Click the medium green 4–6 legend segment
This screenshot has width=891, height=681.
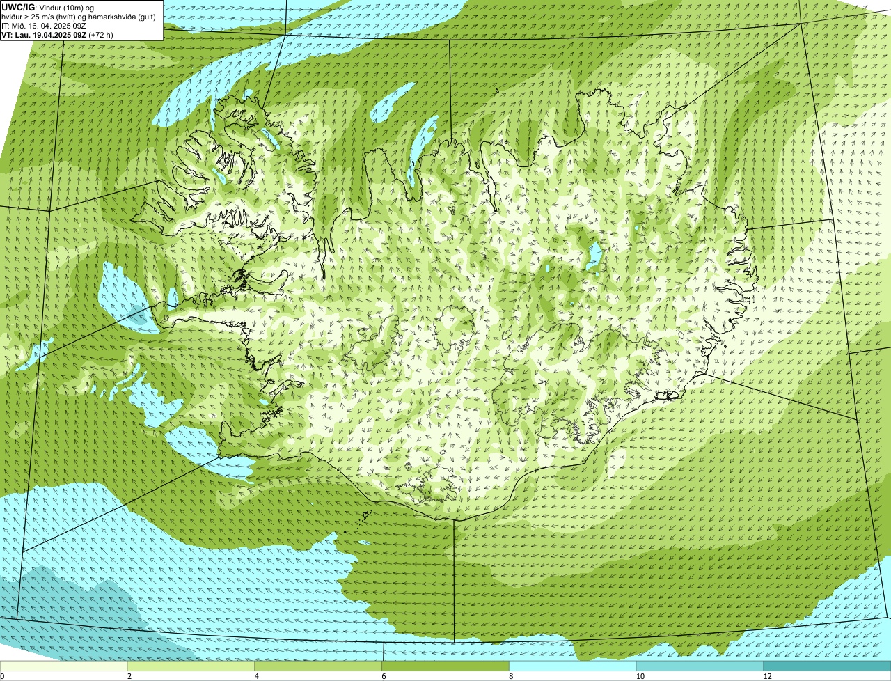[319, 666]
